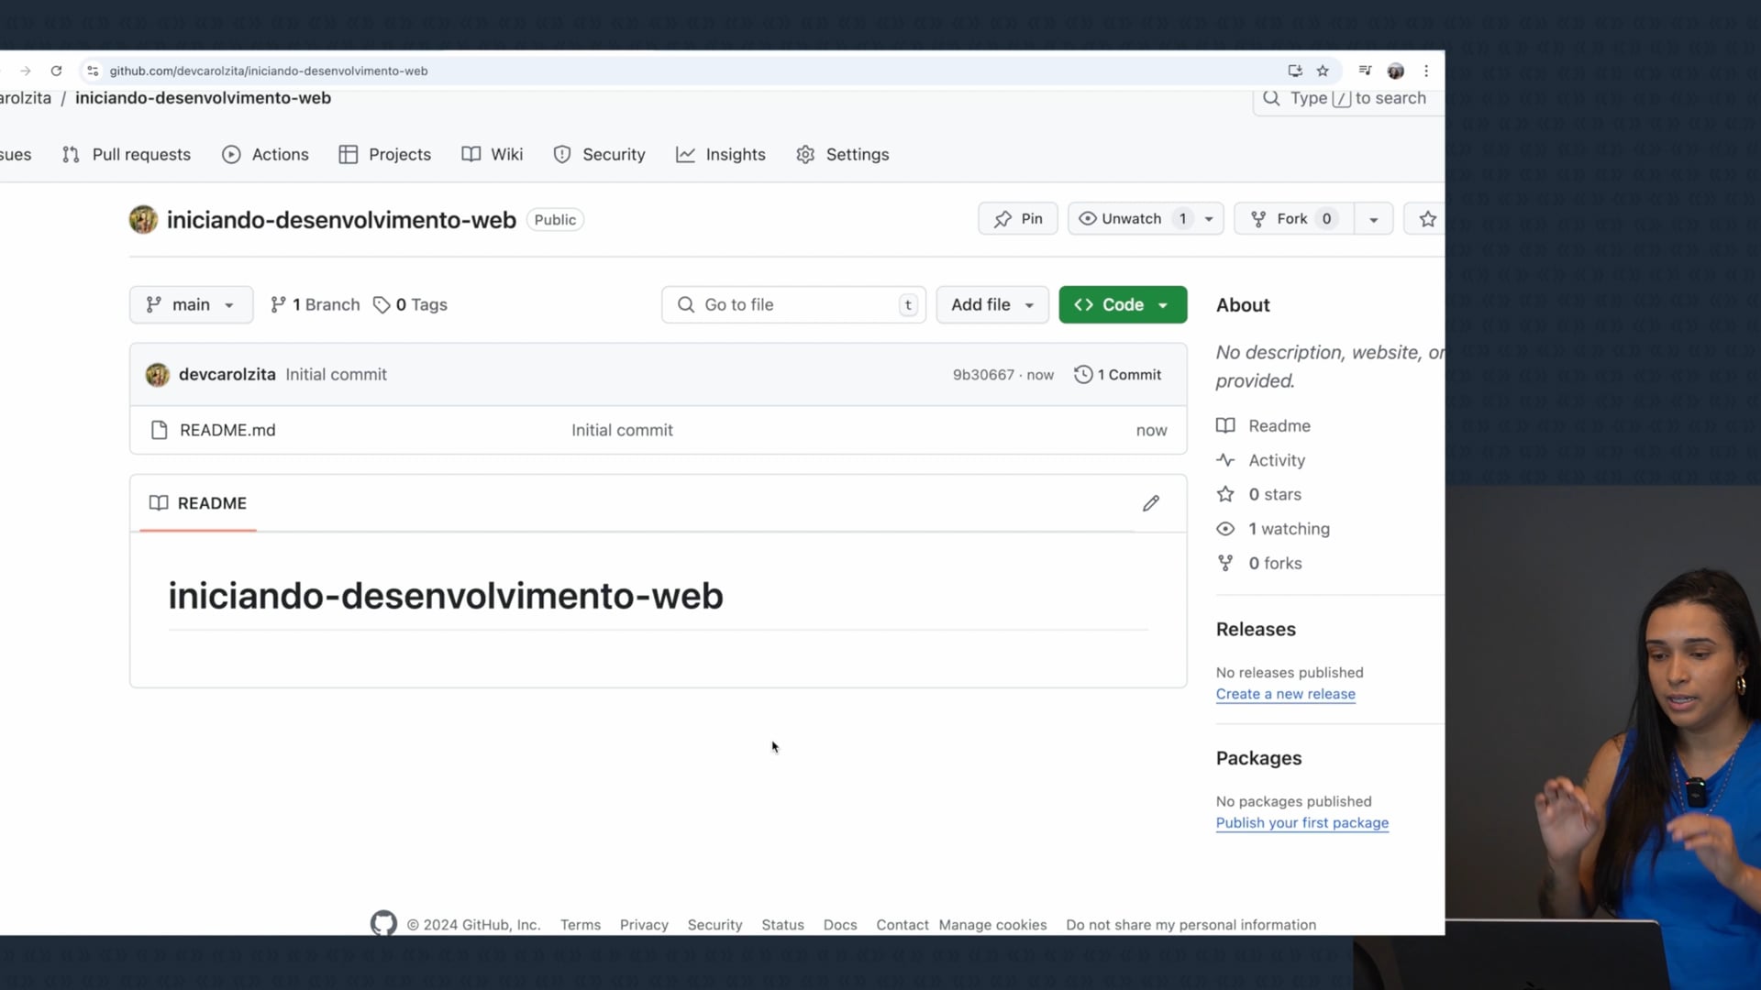Open the Settings tab with the gear icon
The width and height of the screenshot is (1761, 990).
pyautogui.click(x=843, y=155)
